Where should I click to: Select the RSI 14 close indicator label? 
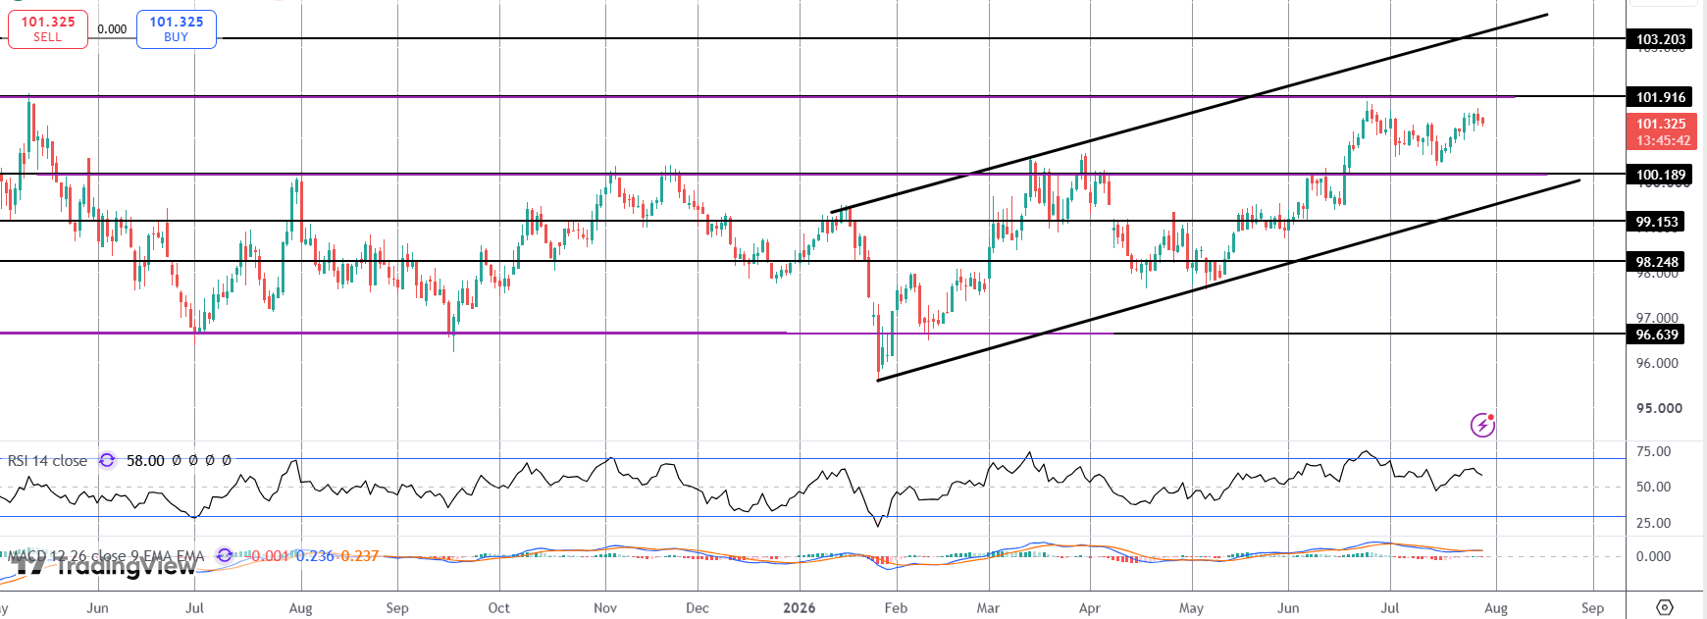tap(47, 460)
